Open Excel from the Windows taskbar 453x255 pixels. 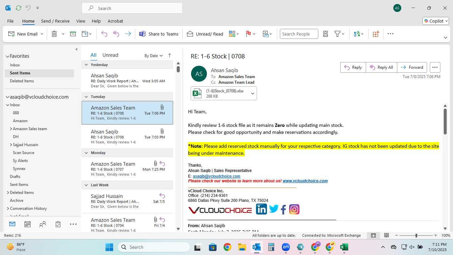click(x=344, y=247)
